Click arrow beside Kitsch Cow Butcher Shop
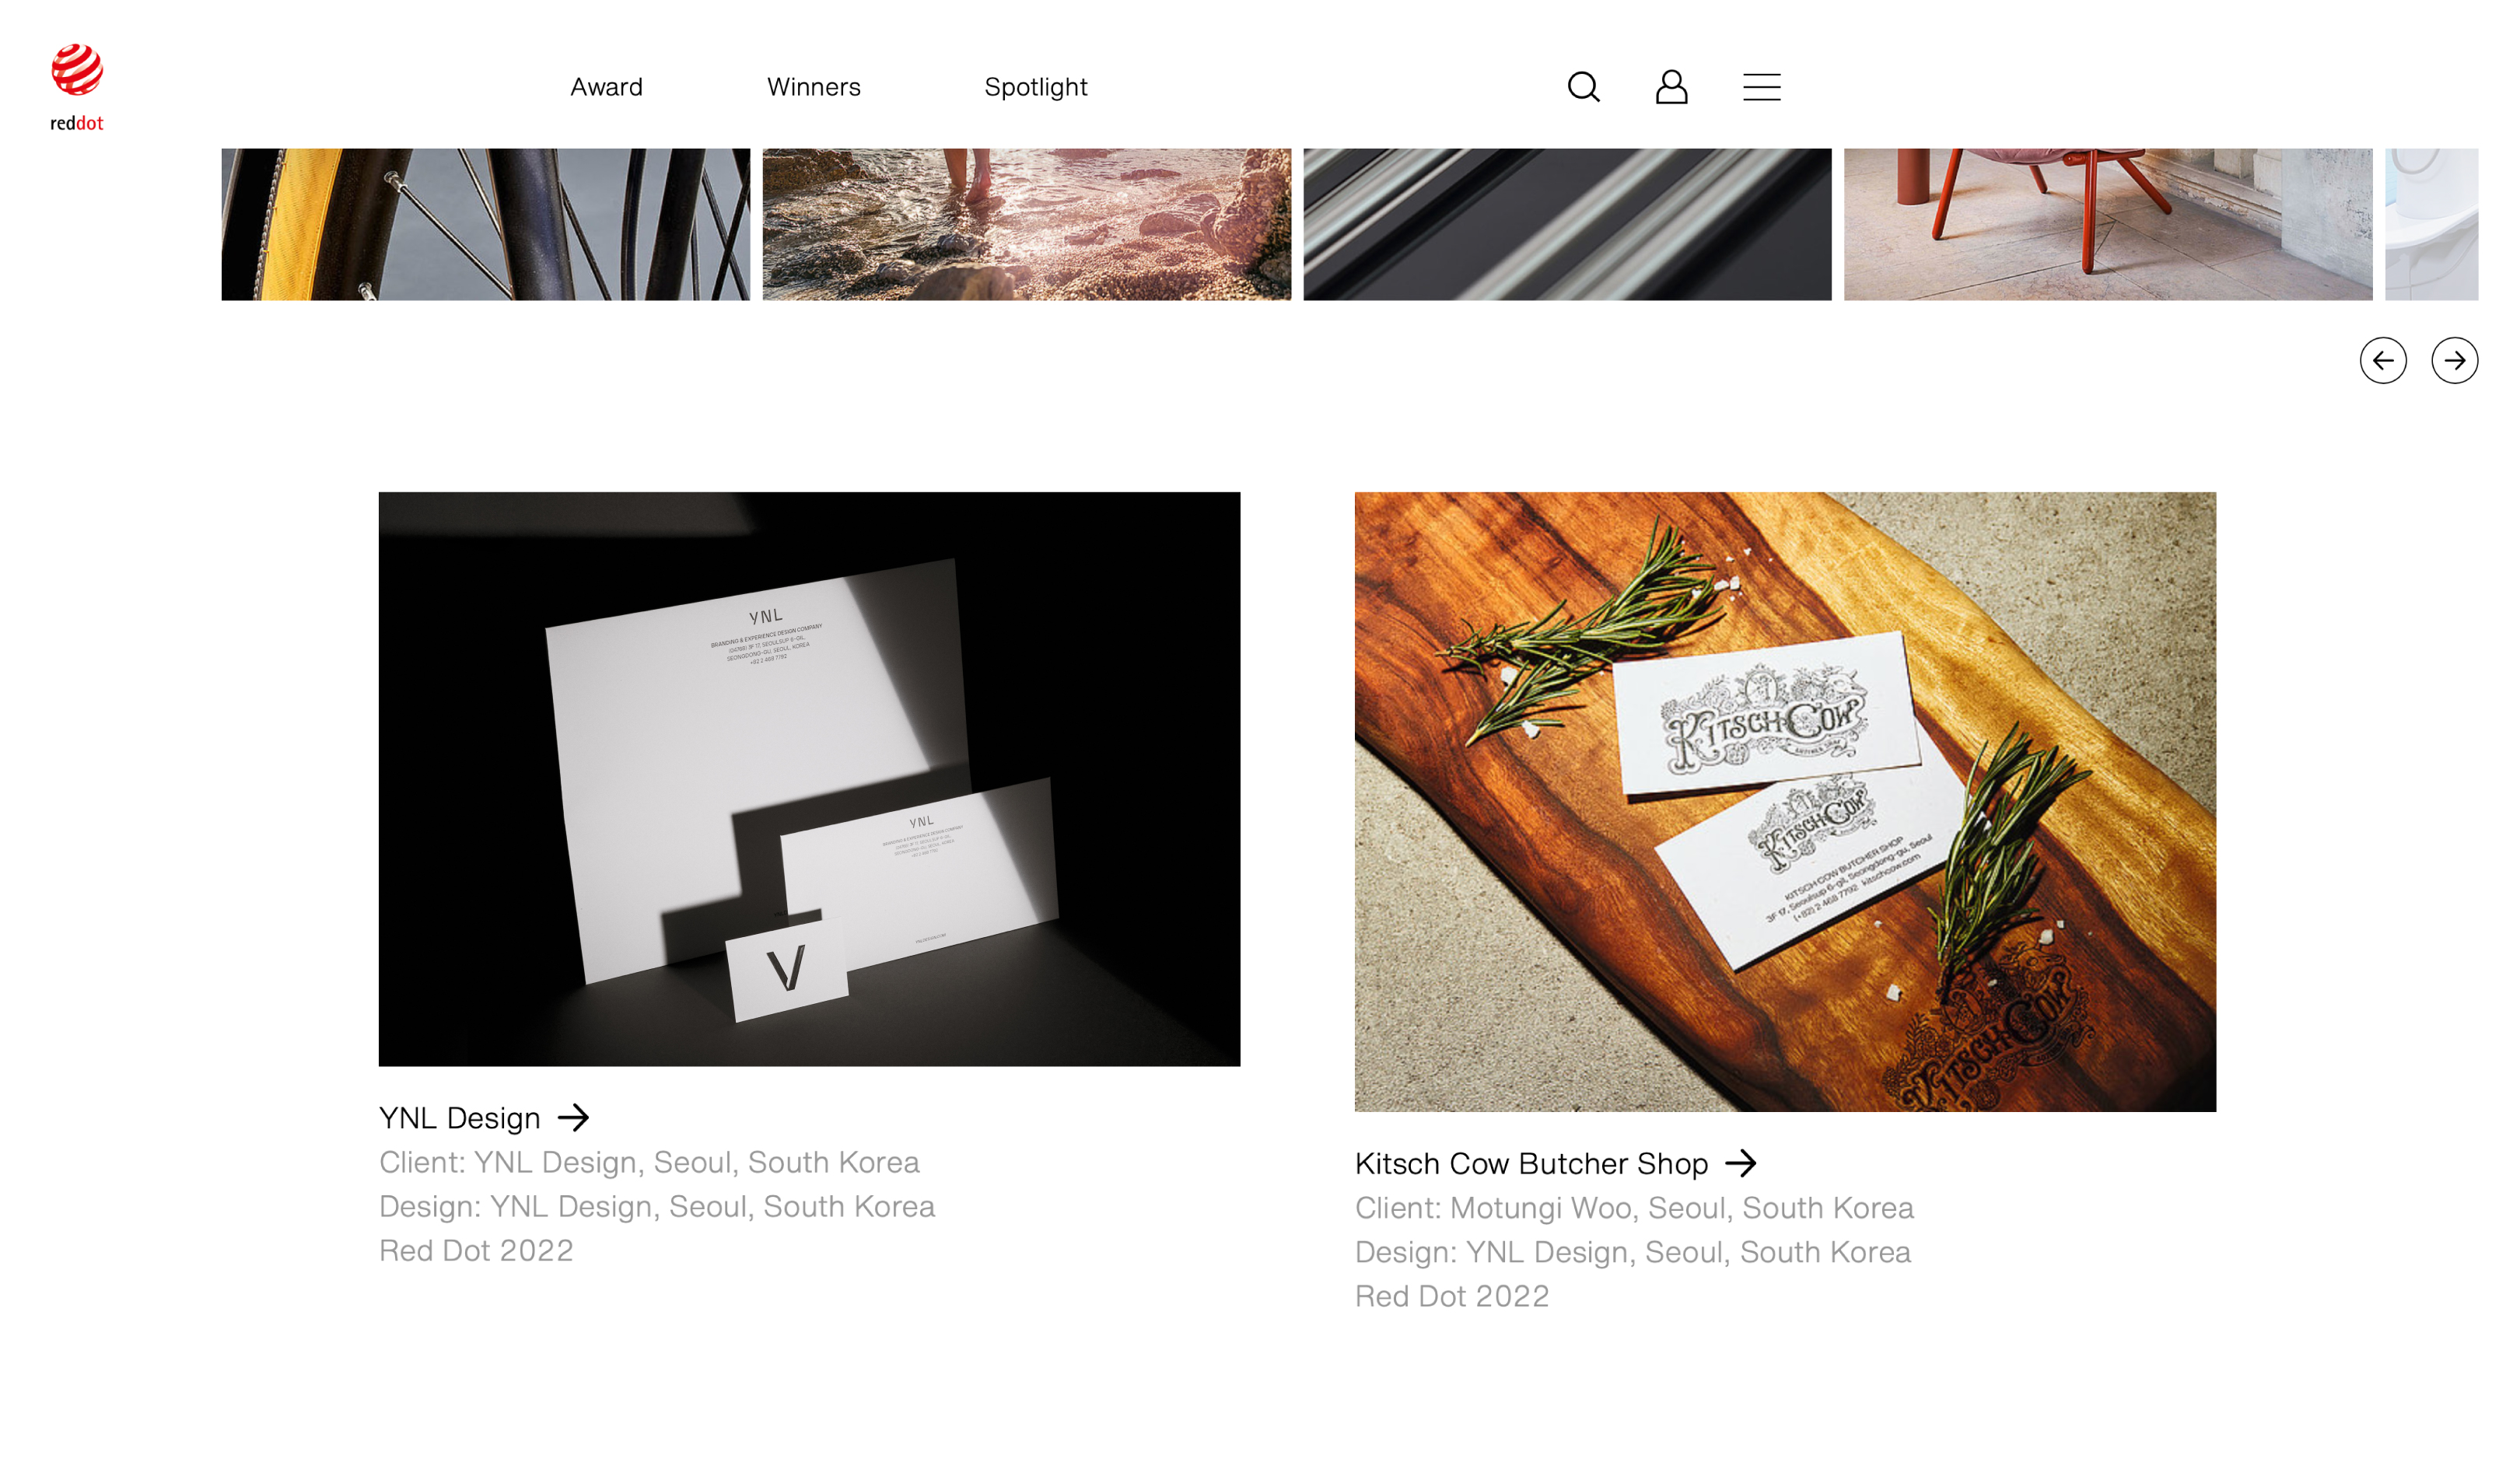The height and width of the screenshot is (1462, 2520). pos(1740,1162)
